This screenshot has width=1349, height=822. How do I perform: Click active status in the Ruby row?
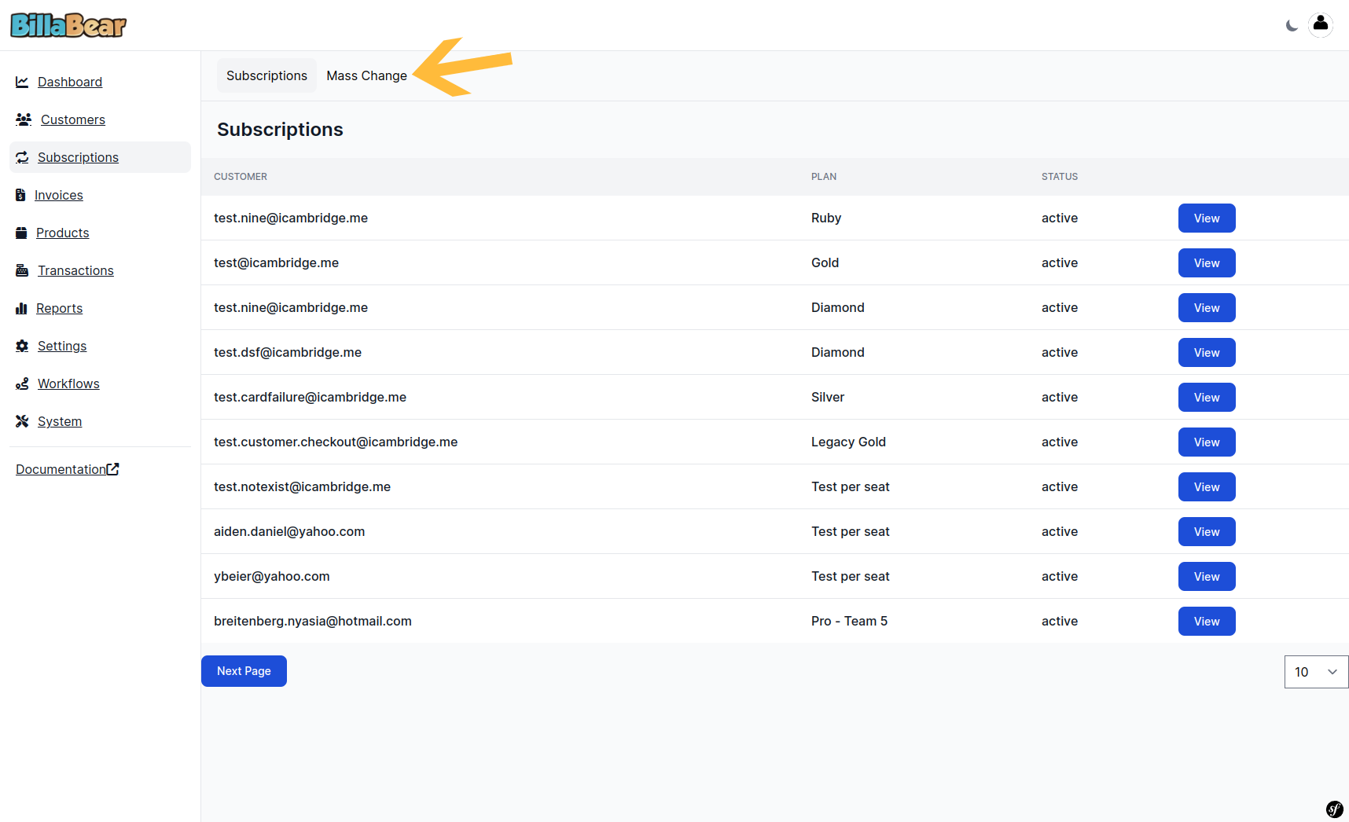[x=1060, y=218]
